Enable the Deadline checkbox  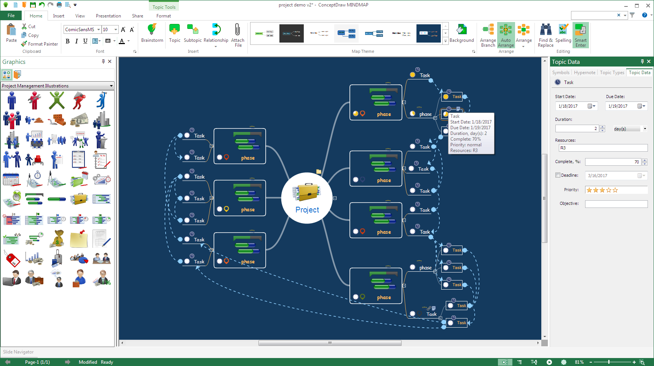pos(558,175)
